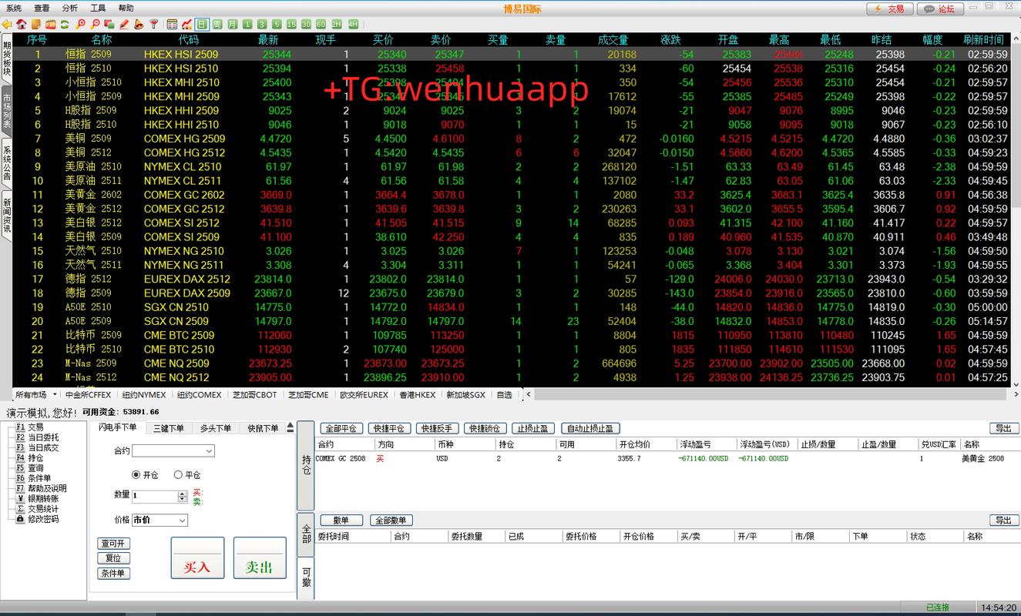Select the 平仓 radio button

click(x=178, y=475)
